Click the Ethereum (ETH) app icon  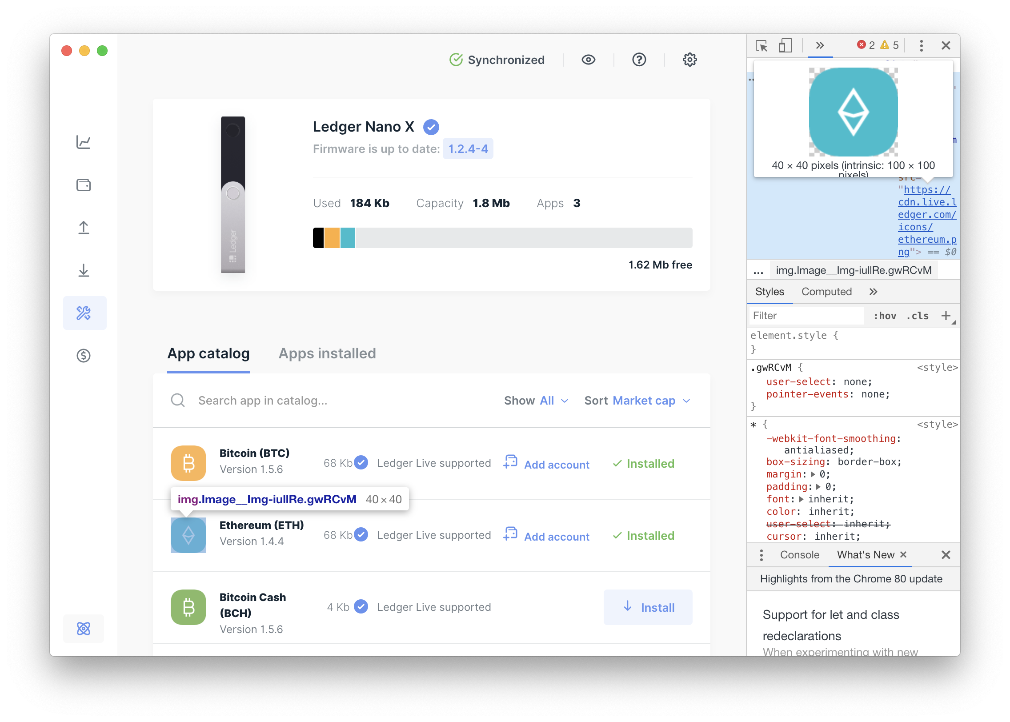pyautogui.click(x=188, y=535)
